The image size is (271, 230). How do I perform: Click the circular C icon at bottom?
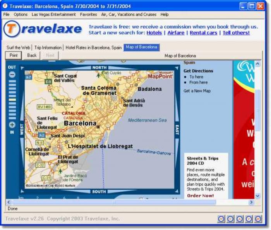point(230,219)
